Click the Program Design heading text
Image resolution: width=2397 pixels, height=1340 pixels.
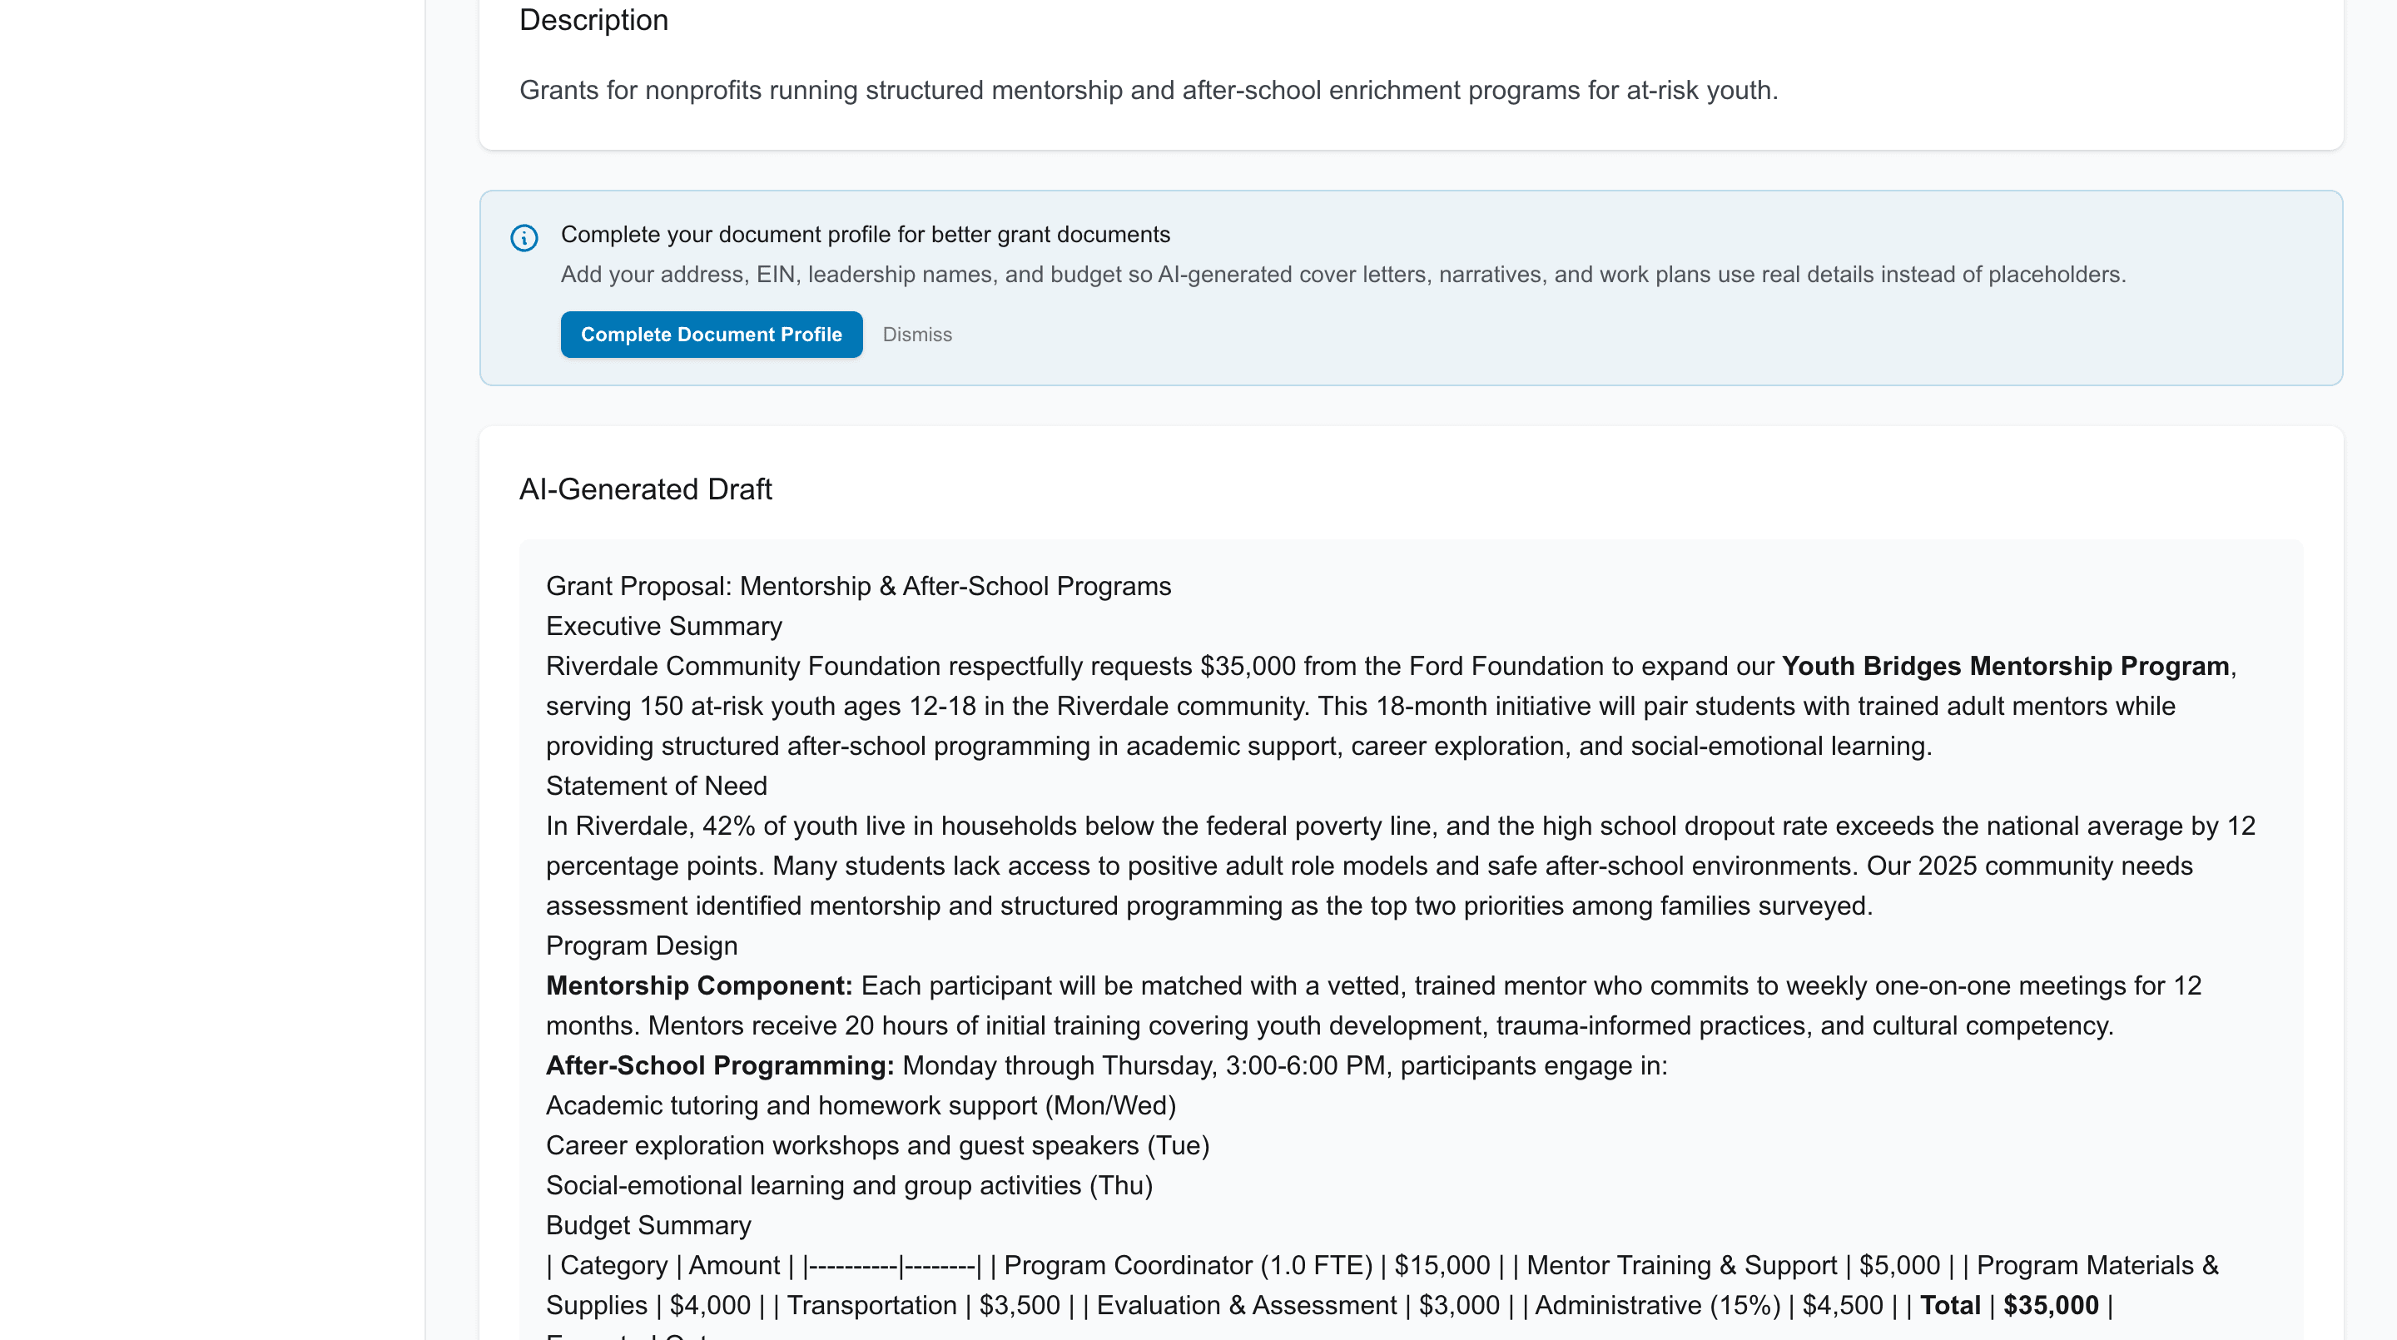point(641,945)
